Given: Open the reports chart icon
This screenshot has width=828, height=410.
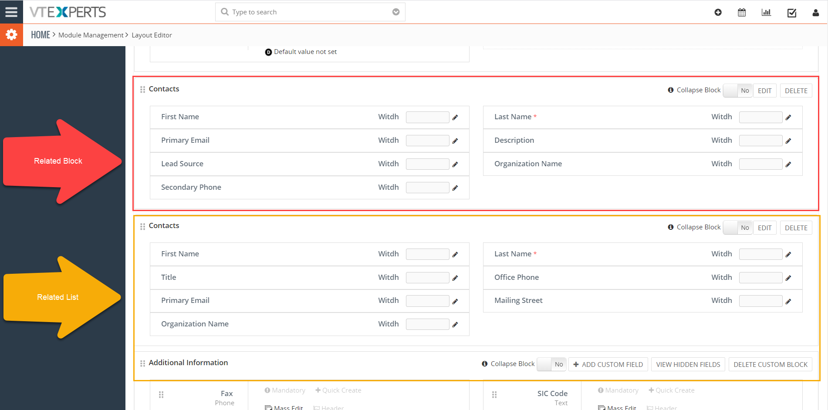Looking at the screenshot, I should tap(766, 12).
